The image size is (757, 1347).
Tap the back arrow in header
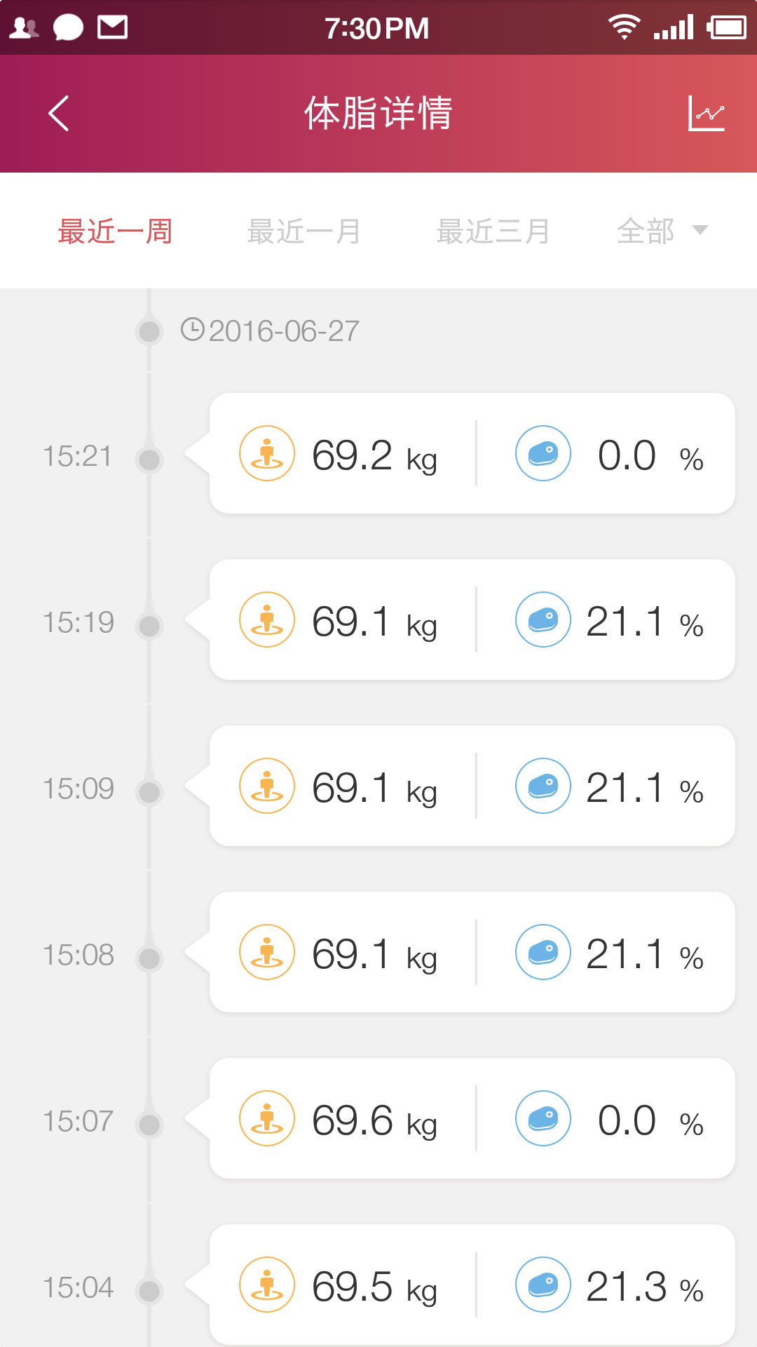(59, 113)
